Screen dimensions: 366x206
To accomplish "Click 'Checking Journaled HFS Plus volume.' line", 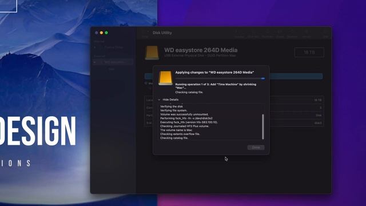I will coord(185,126).
